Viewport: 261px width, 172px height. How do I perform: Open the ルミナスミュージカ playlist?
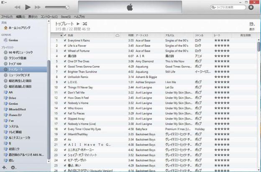point(17,138)
